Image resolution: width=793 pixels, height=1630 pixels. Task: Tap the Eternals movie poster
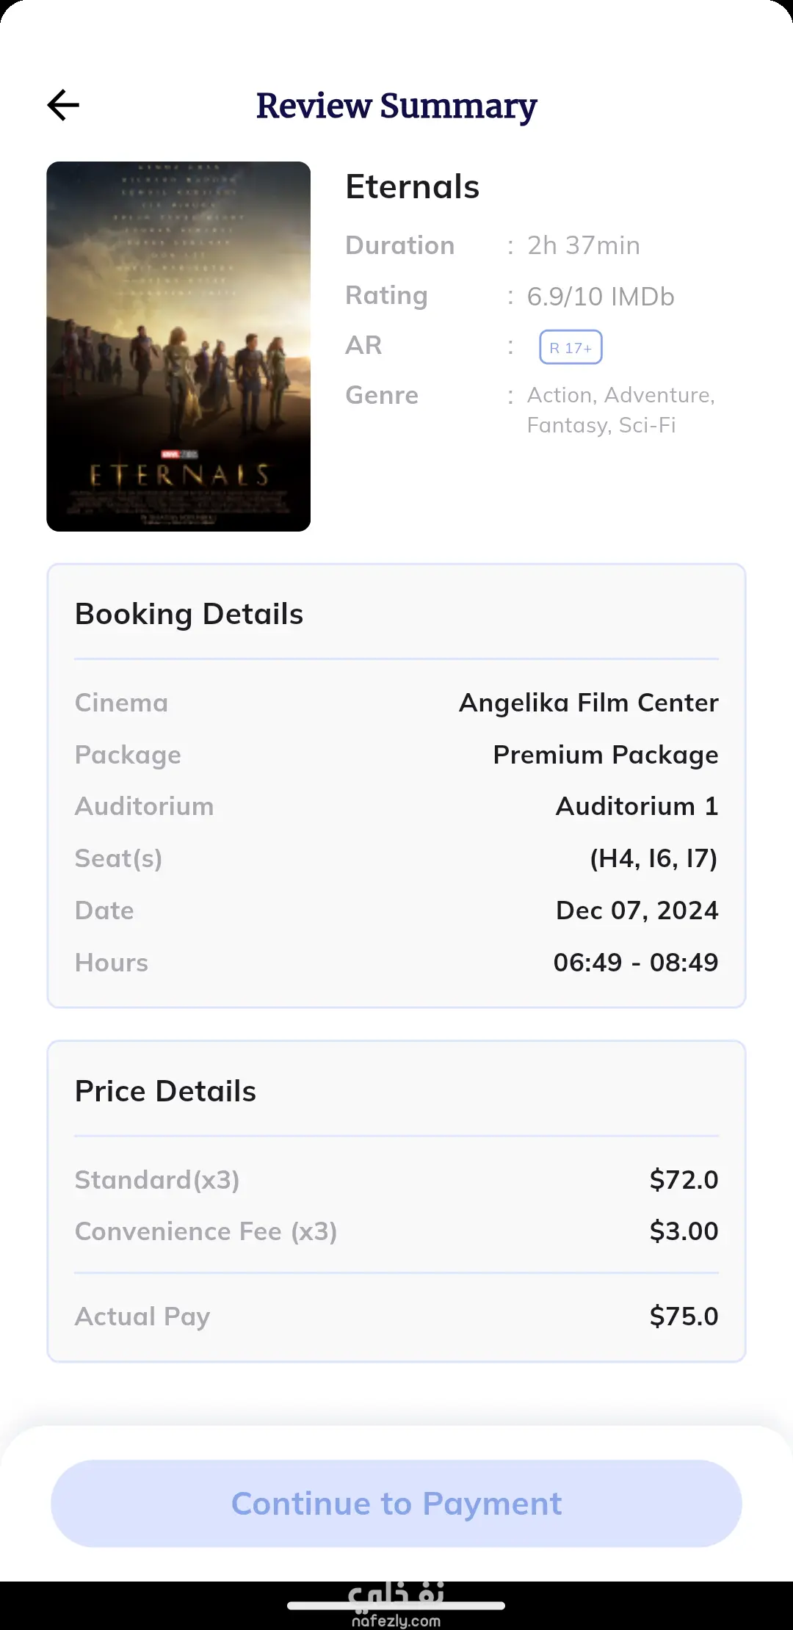178,346
